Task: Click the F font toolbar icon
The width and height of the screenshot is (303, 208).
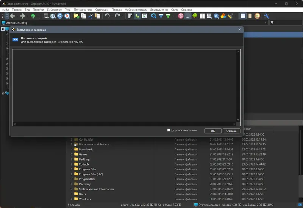Action: point(130,16)
